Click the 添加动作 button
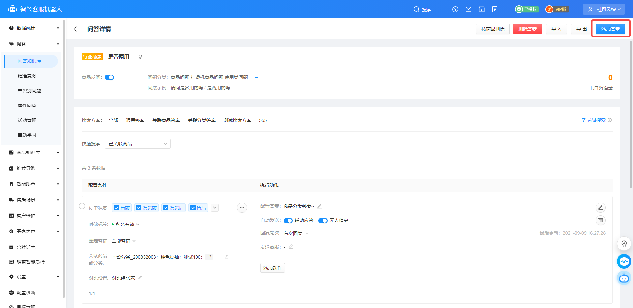 [273, 268]
